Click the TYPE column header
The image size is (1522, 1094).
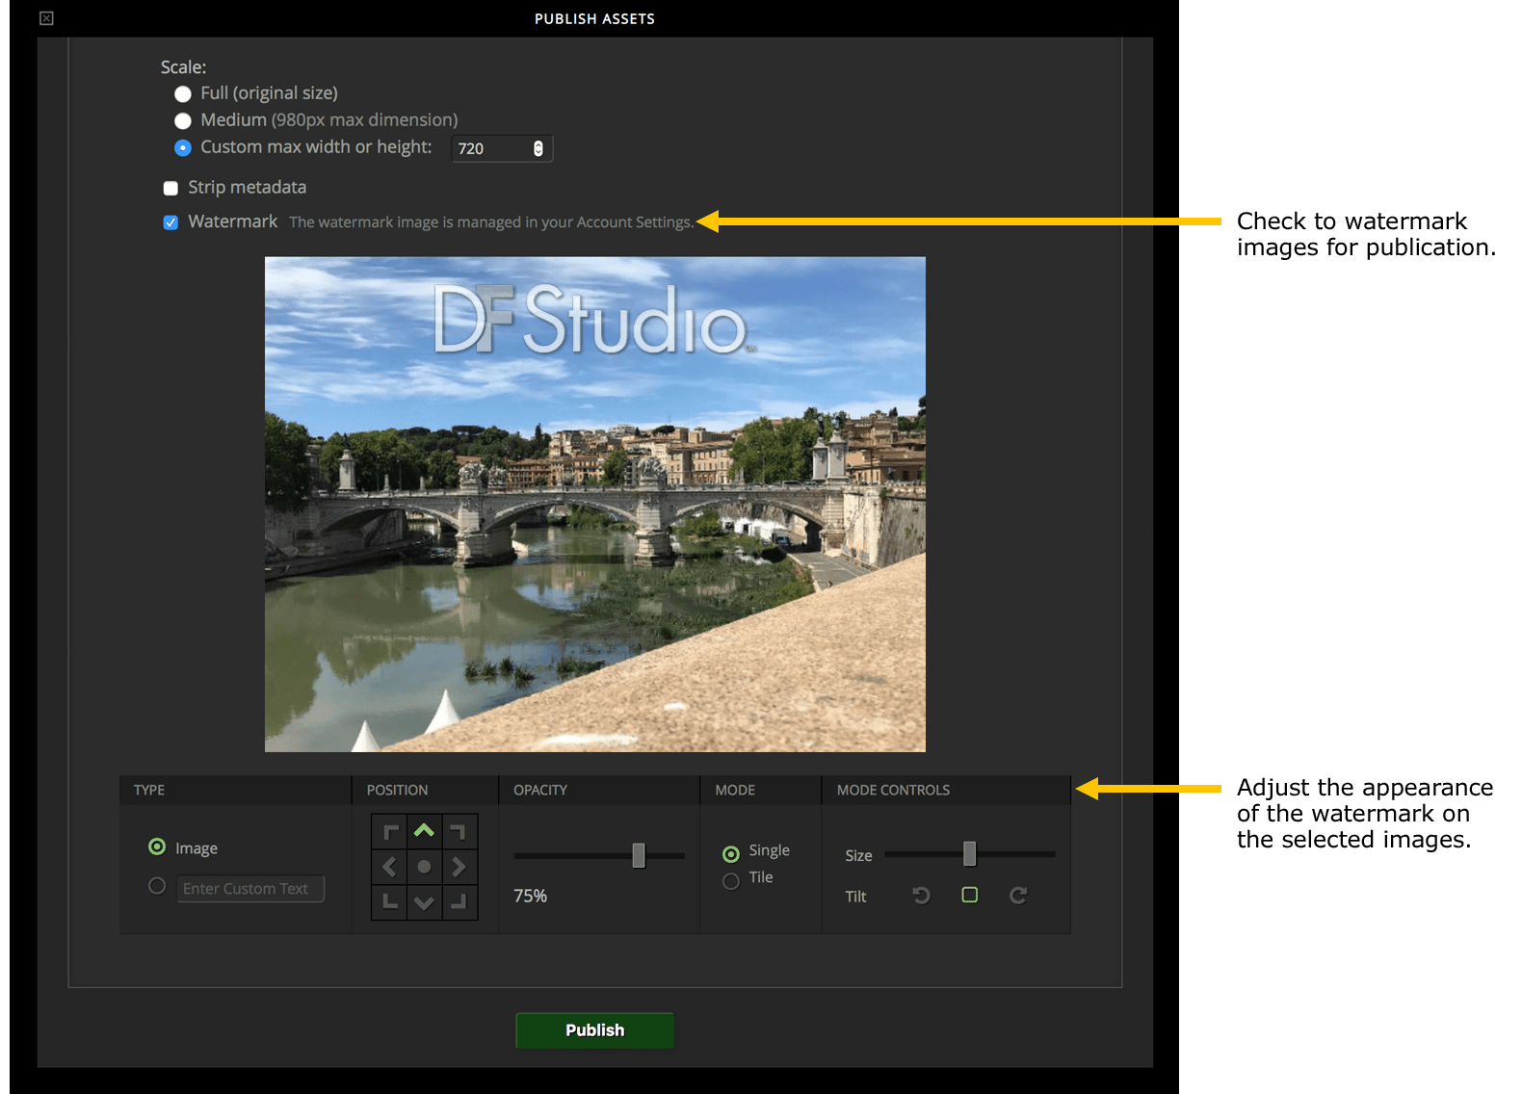149,790
